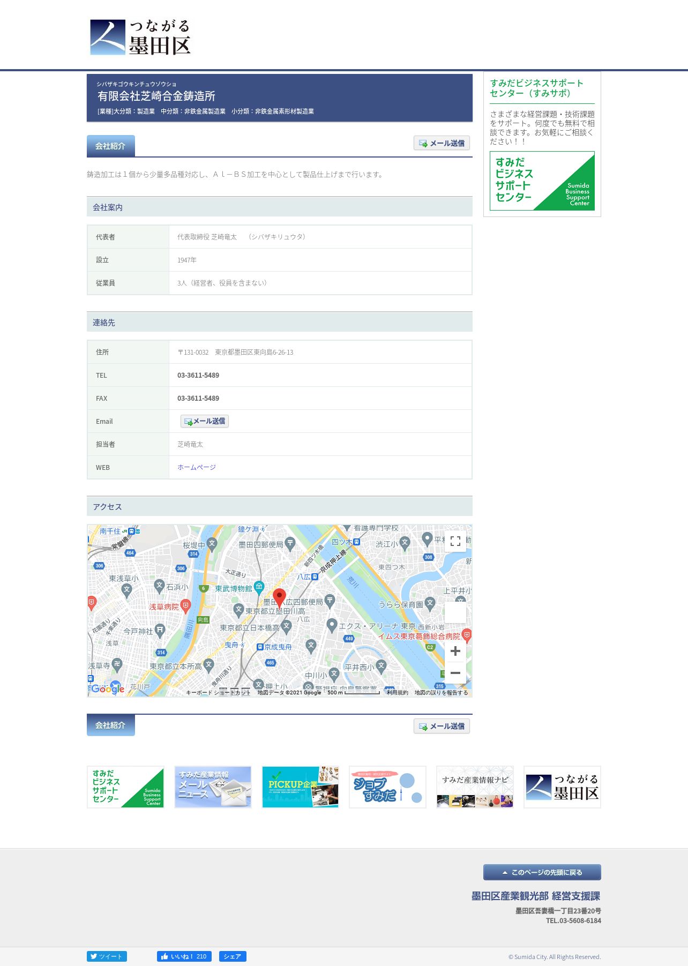Screen dimensions: 688x966
Task: Open すみだビジネスサポートセンター sidebar banner
Action: point(542,181)
